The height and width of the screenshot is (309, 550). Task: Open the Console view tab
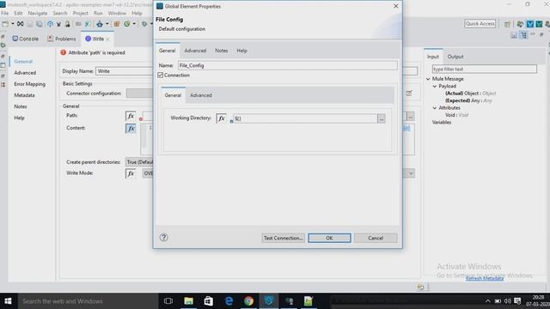click(x=26, y=39)
